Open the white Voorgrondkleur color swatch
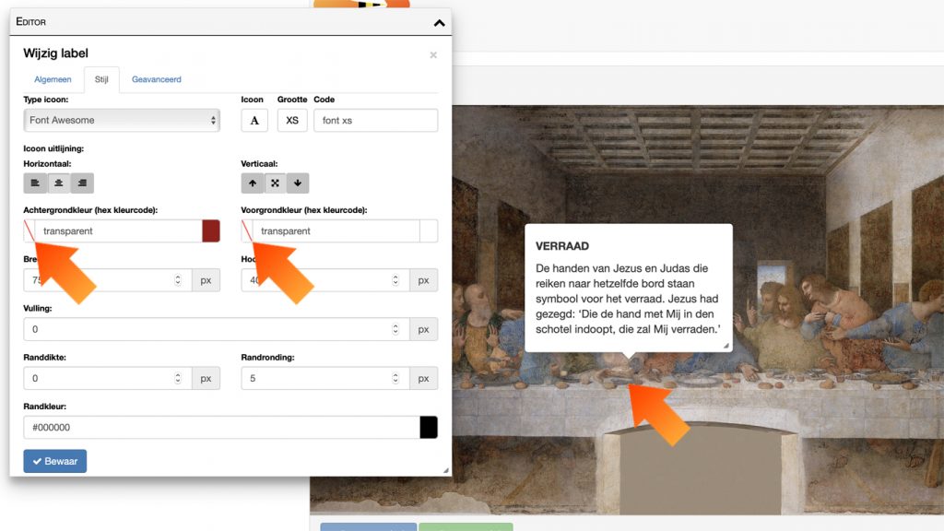 coord(429,231)
